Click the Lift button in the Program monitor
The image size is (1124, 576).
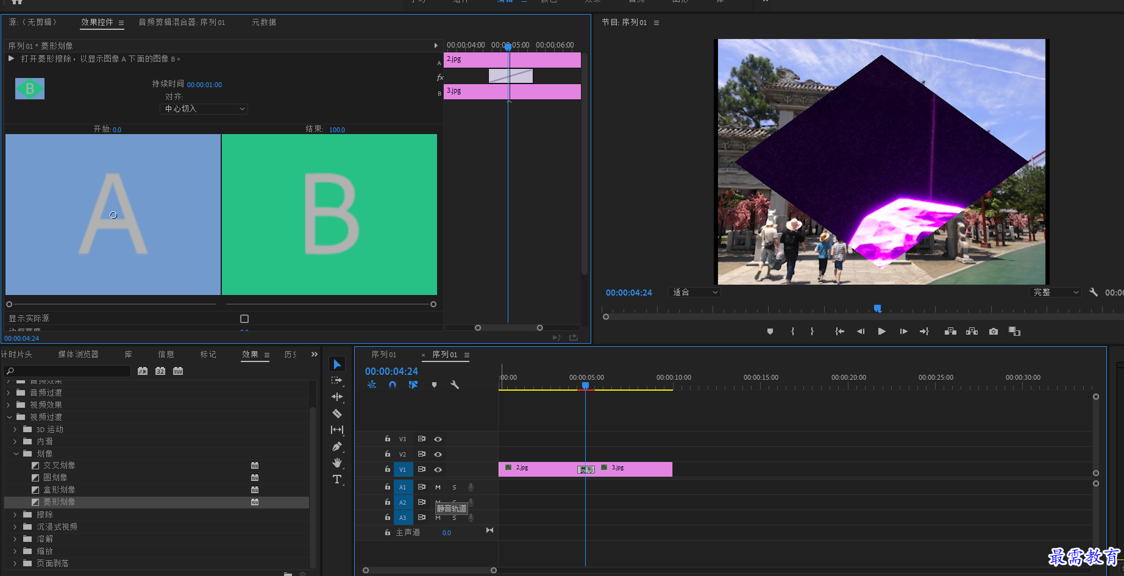tap(950, 332)
